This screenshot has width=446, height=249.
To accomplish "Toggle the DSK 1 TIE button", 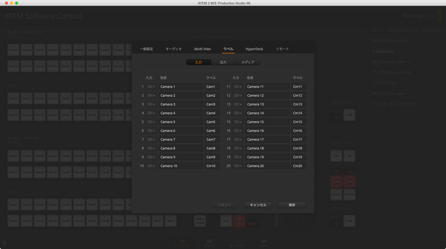I will coord(336,156).
